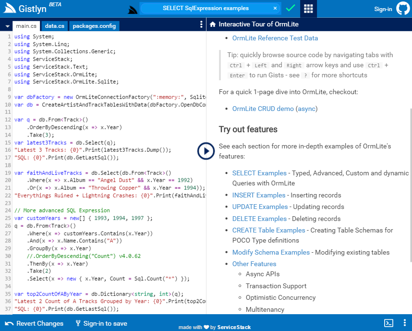Click the comment 'More advanced SQL Expression'
The width and height of the screenshot is (412, 331).
click(62, 210)
